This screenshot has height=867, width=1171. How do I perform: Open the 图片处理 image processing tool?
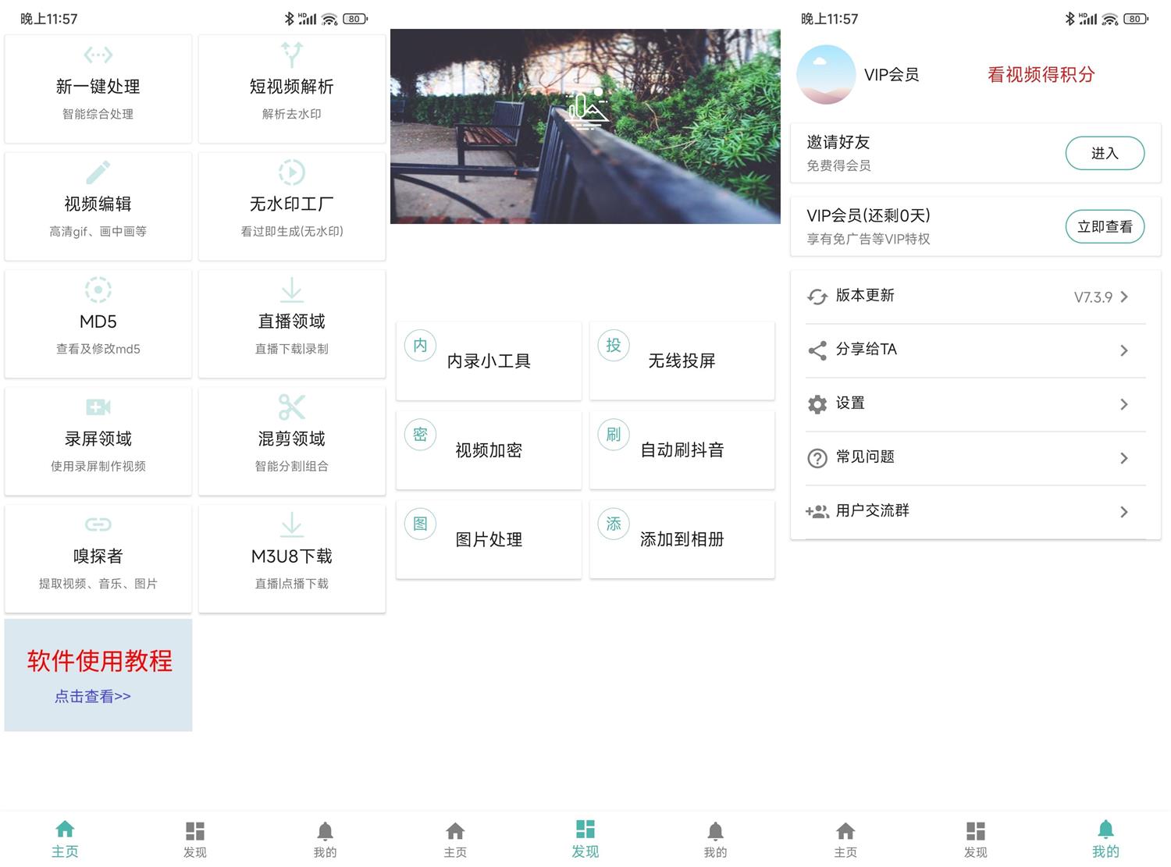point(488,538)
